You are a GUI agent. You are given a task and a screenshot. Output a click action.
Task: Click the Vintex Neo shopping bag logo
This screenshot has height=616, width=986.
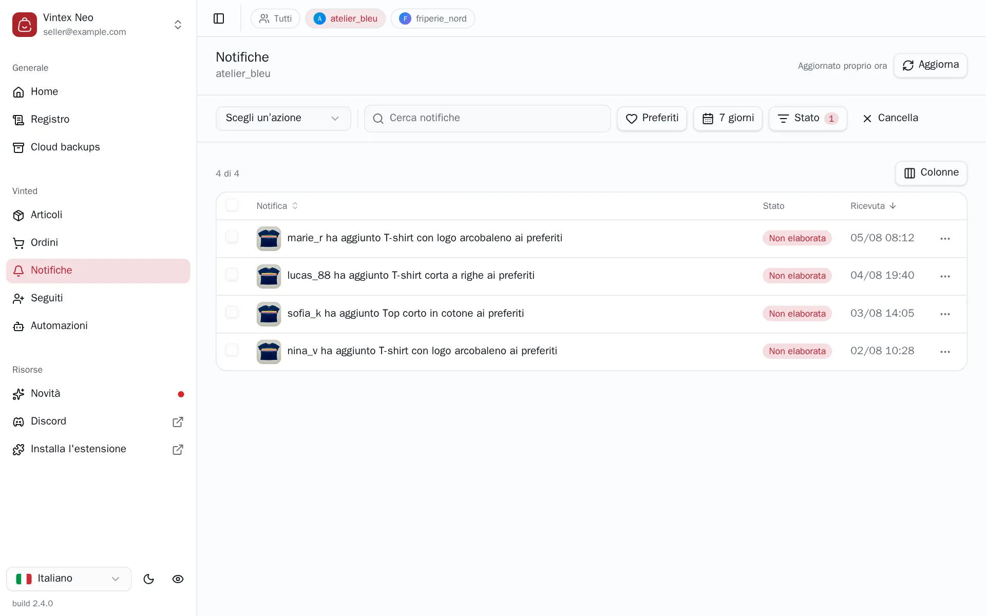(25, 25)
